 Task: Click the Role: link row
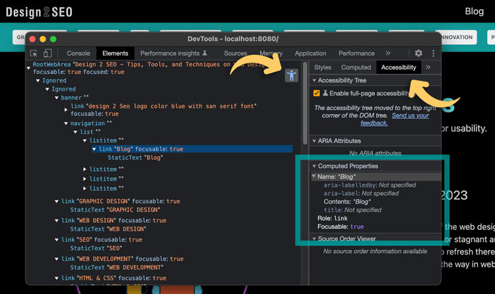coord(333,218)
